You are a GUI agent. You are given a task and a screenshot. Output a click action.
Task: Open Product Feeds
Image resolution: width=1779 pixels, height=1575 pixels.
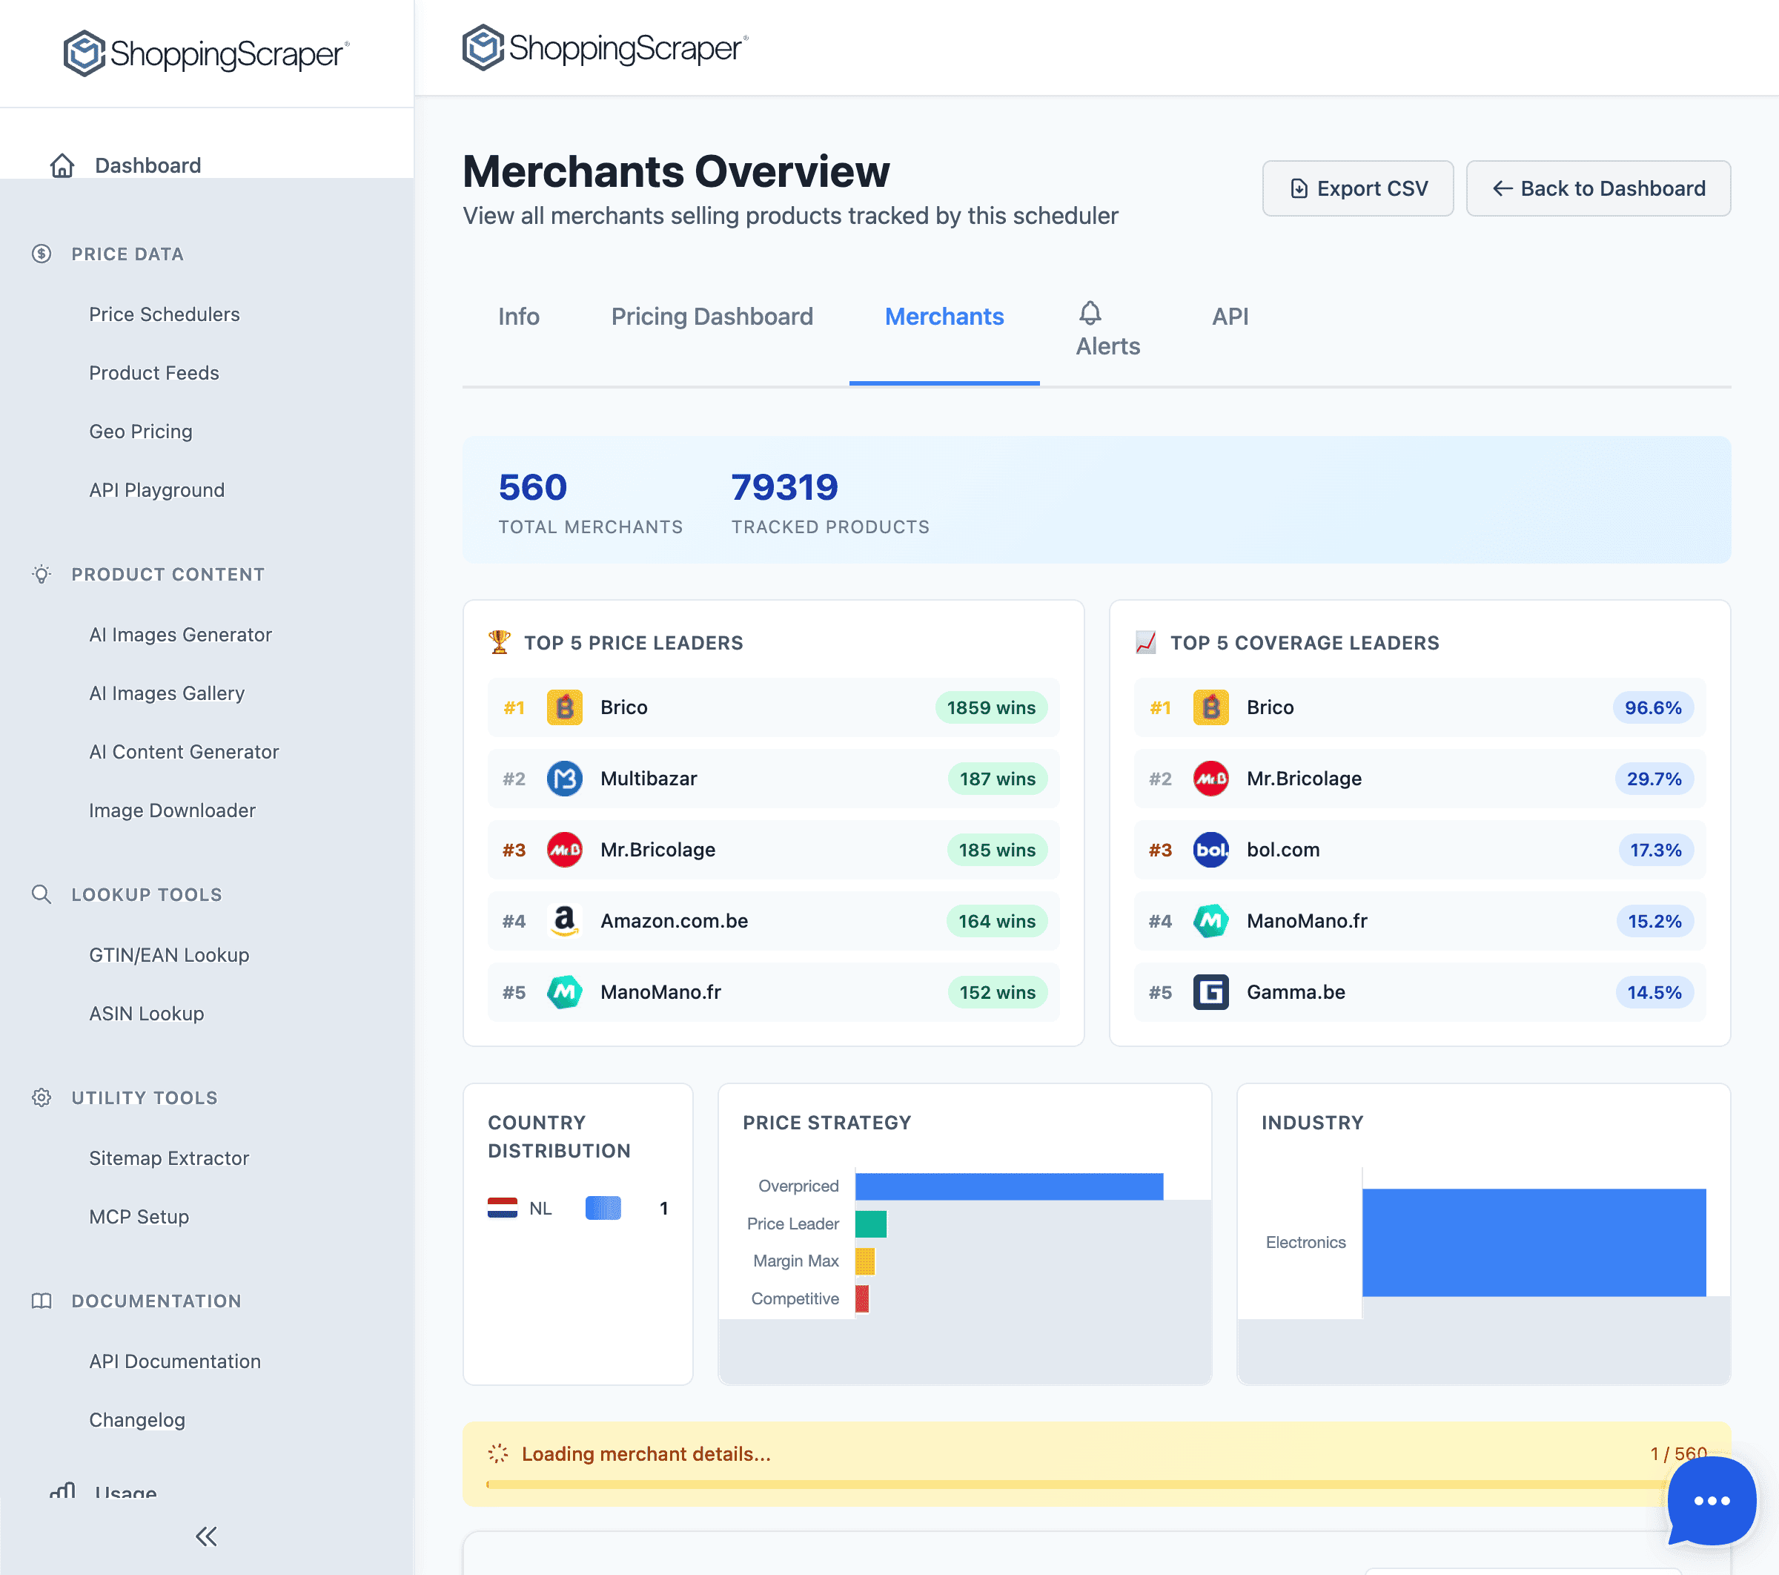(x=154, y=373)
